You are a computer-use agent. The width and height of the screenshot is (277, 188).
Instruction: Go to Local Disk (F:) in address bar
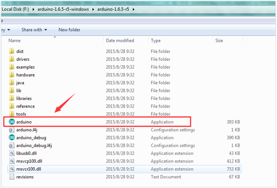[16, 9]
